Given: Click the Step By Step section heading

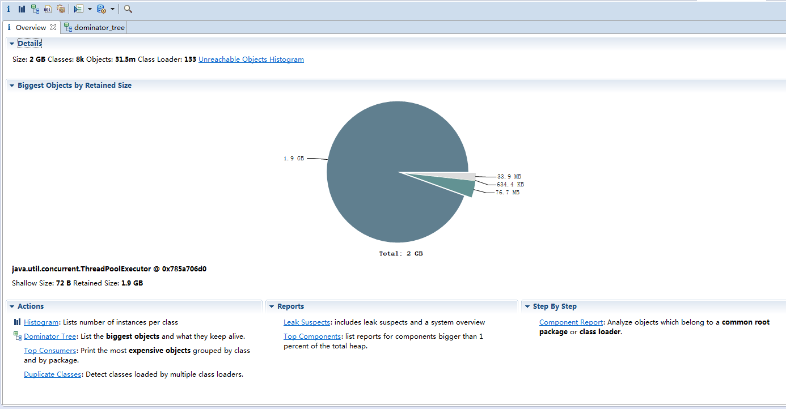Looking at the screenshot, I should coord(555,306).
